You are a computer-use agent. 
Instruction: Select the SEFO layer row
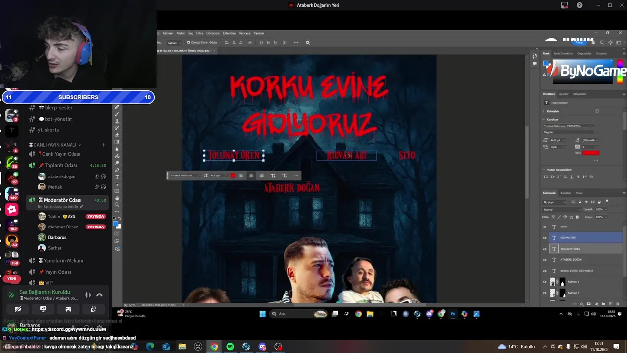586,227
